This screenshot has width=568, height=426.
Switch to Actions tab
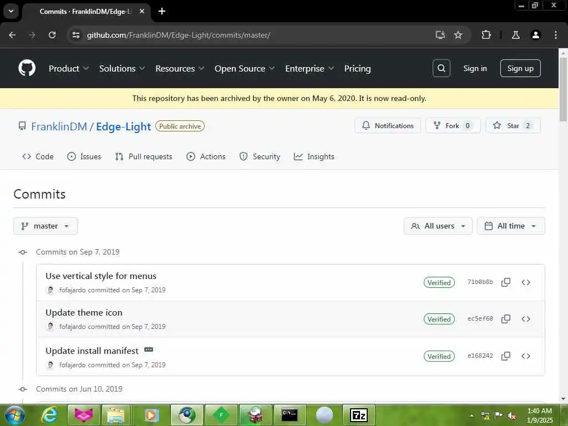click(x=206, y=156)
